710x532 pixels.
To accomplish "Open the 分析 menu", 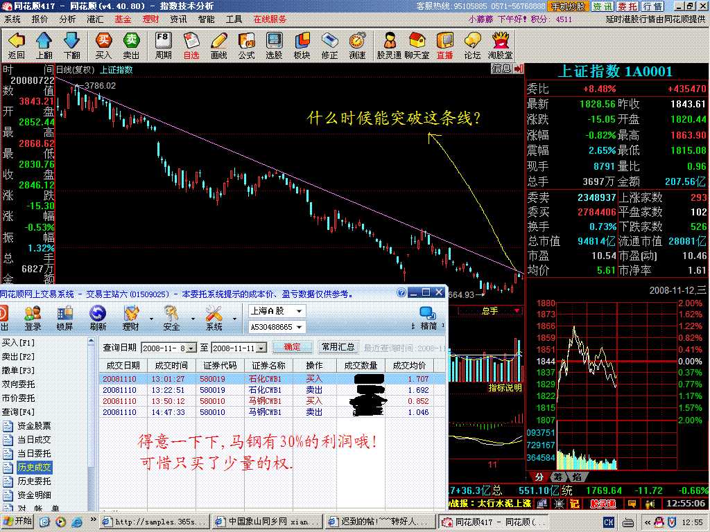I will pyautogui.click(x=67, y=19).
